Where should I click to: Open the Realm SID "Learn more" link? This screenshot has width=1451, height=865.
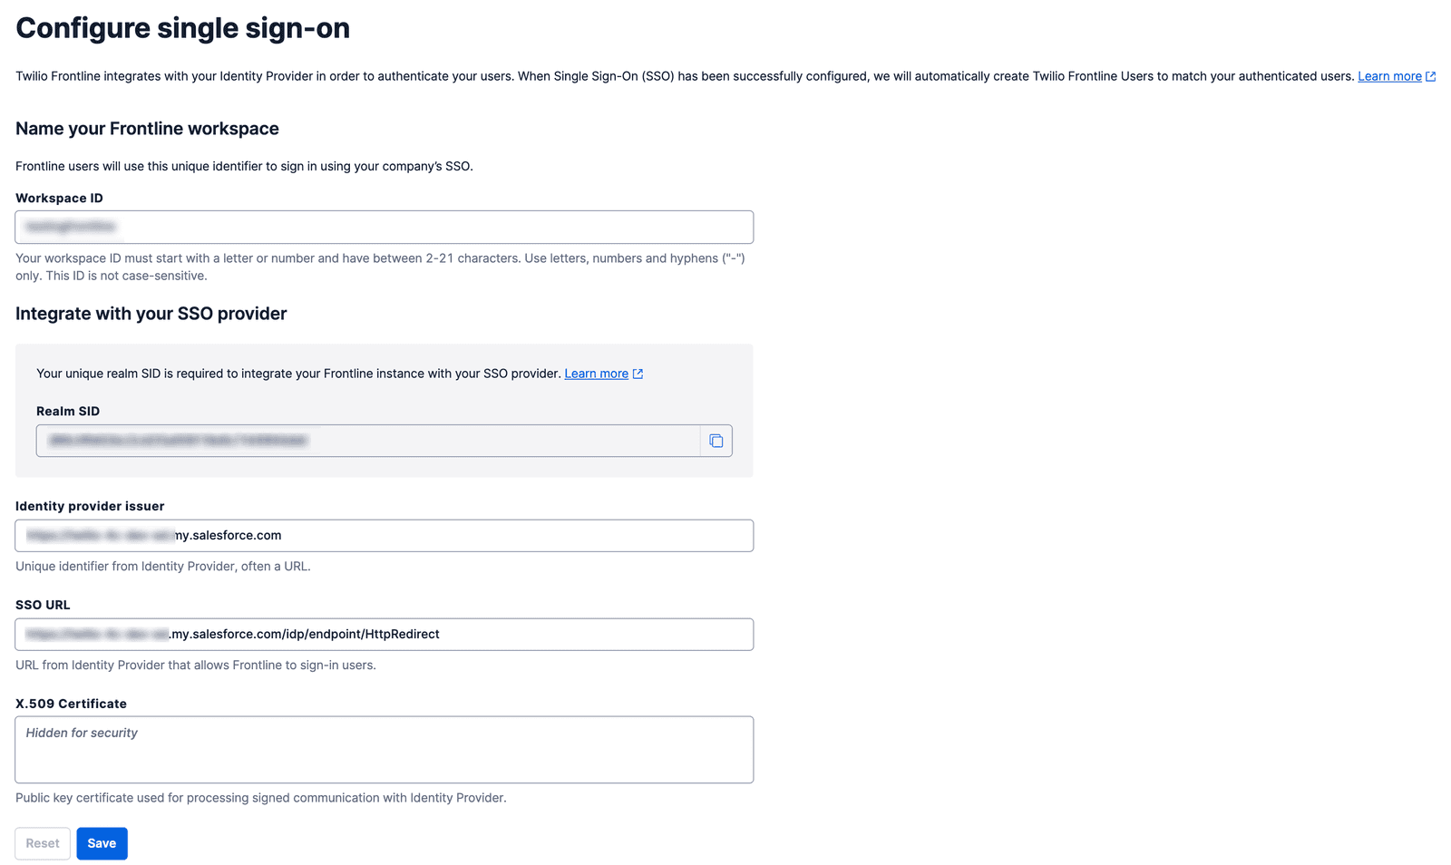pyautogui.click(x=596, y=373)
